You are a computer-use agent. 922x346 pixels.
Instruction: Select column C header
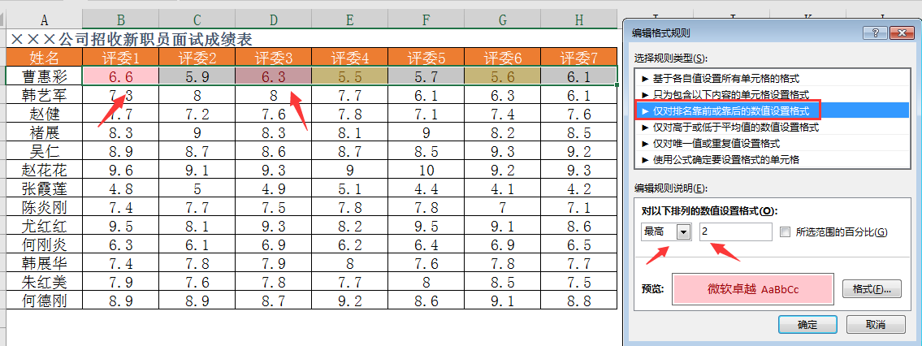(197, 20)
